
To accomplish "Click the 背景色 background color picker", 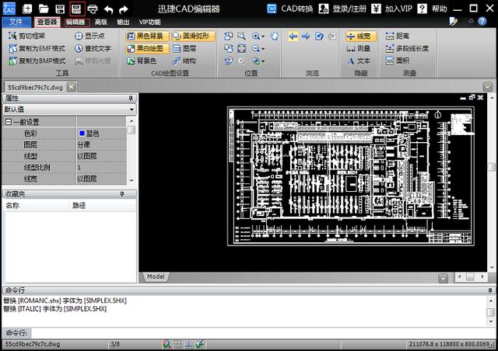I will 142,61.
